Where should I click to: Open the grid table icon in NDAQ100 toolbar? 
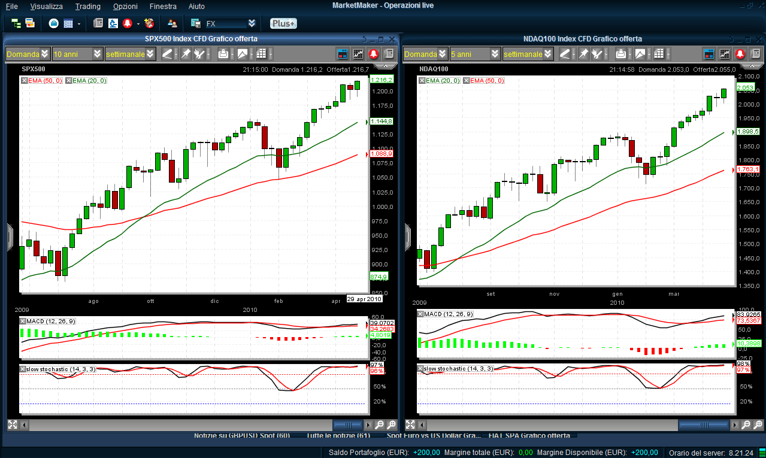point(659,54)
